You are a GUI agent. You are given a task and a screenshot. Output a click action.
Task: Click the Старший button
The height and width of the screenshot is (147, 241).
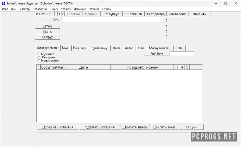click(x=73, y=14)
